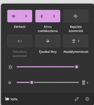Expand the accessibility options chevron

pyautogui.click(x=78, y=41)
